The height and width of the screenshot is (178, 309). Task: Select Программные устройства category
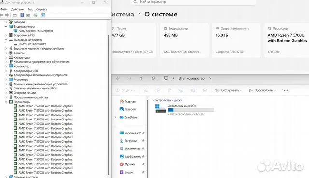pyautogui.click(x=31, y=97)
